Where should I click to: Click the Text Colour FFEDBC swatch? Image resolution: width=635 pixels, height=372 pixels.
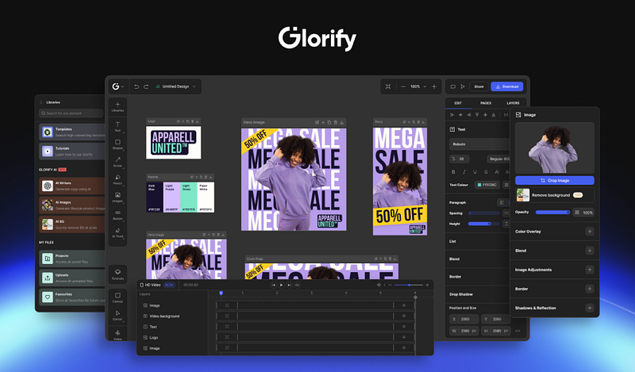point(487,185)
